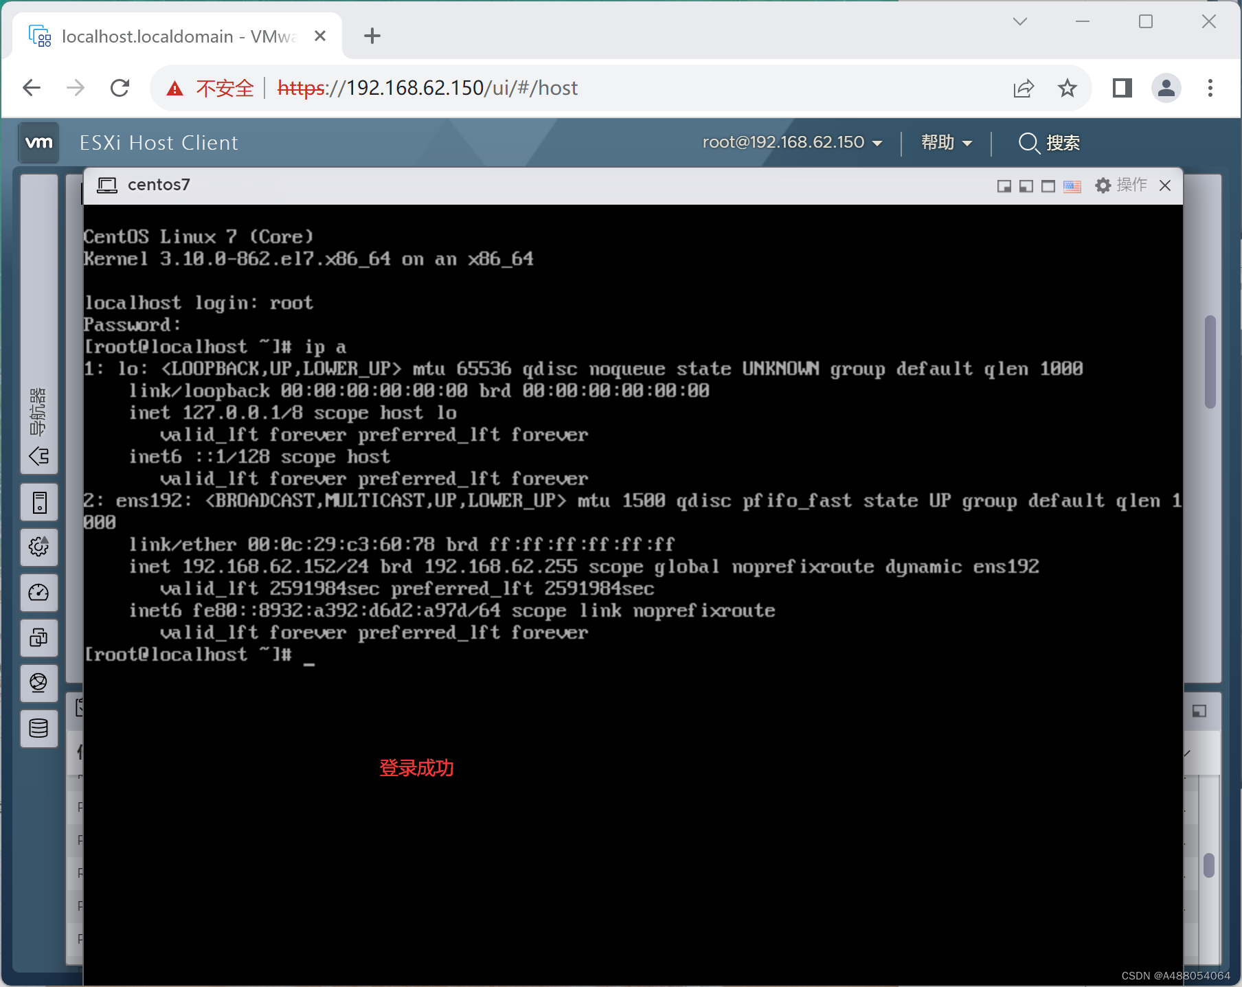The image size is (1242, 987).
Task: Open Virtual Machines icon in sidebar
Action: [39, 638]
